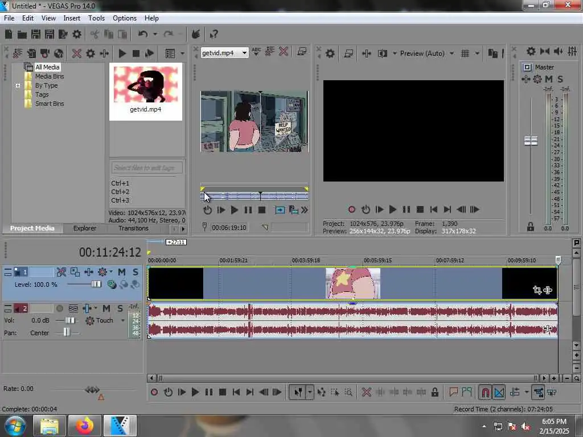The height and width of the screenshot is (437, 583).
Task: Click Pause in the timeline transport bar
Action: 208,392
